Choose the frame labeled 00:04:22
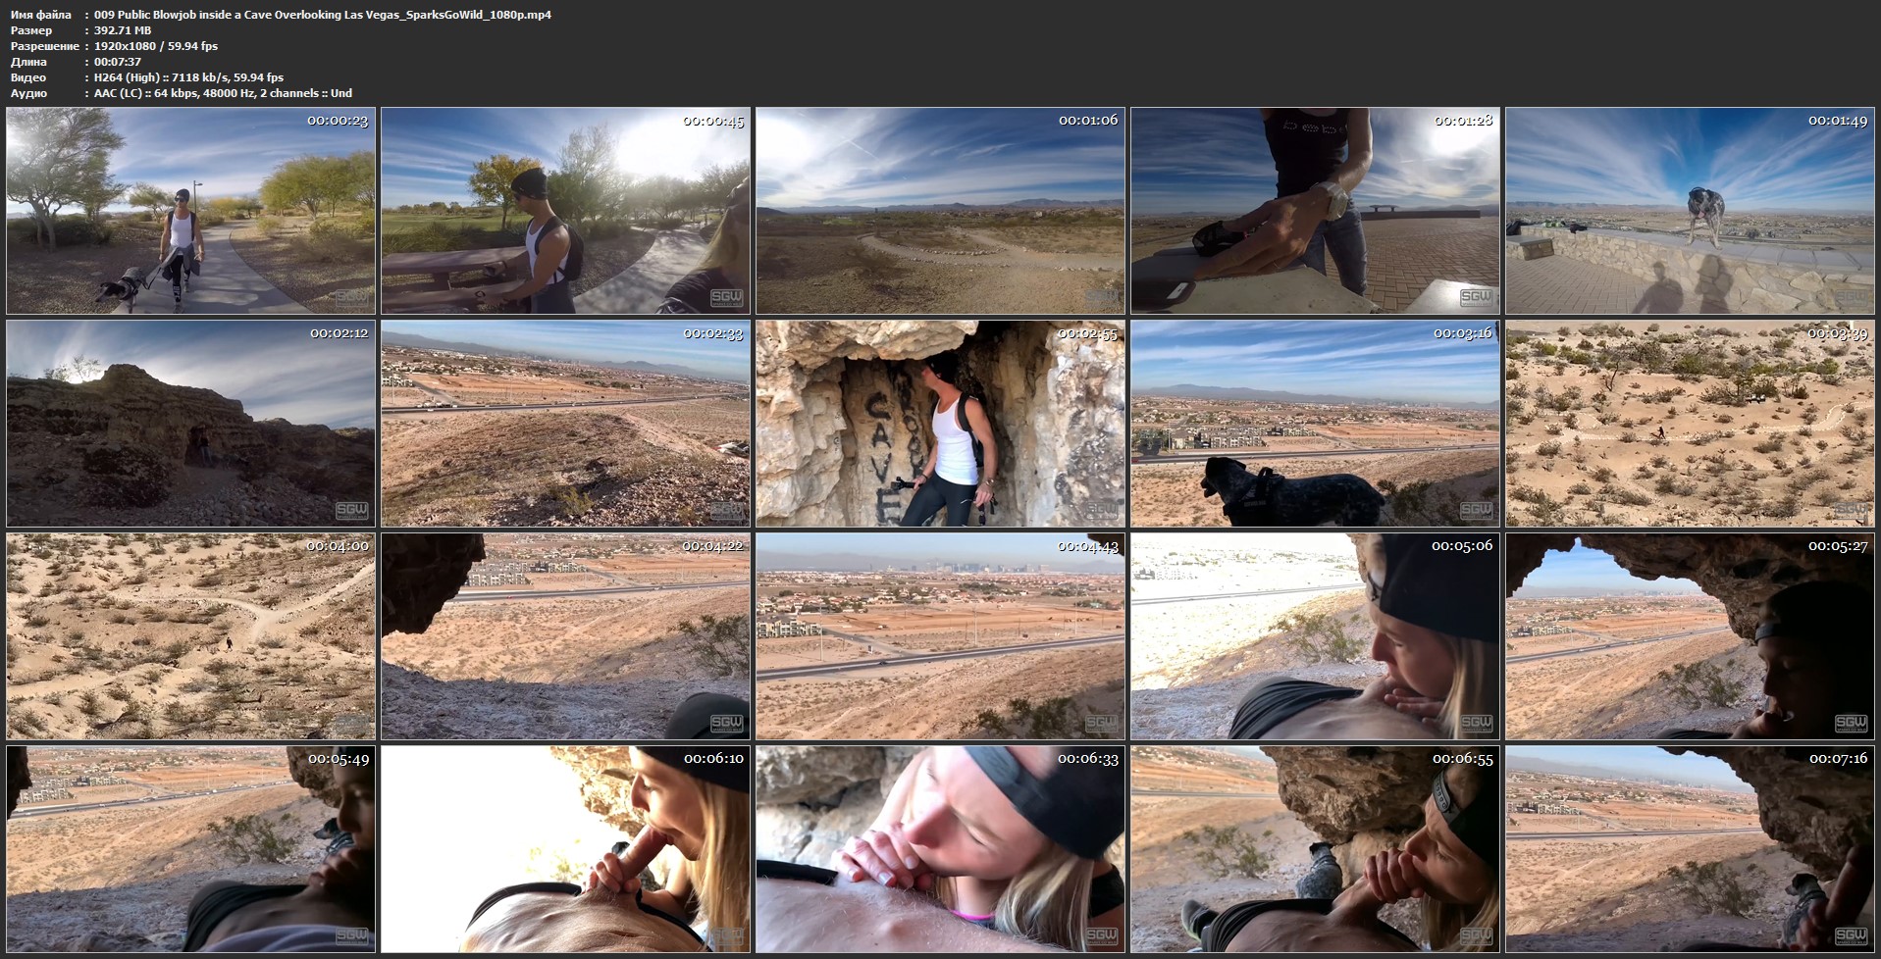This screenshot has height=959, width=1881. pos(565,636)
